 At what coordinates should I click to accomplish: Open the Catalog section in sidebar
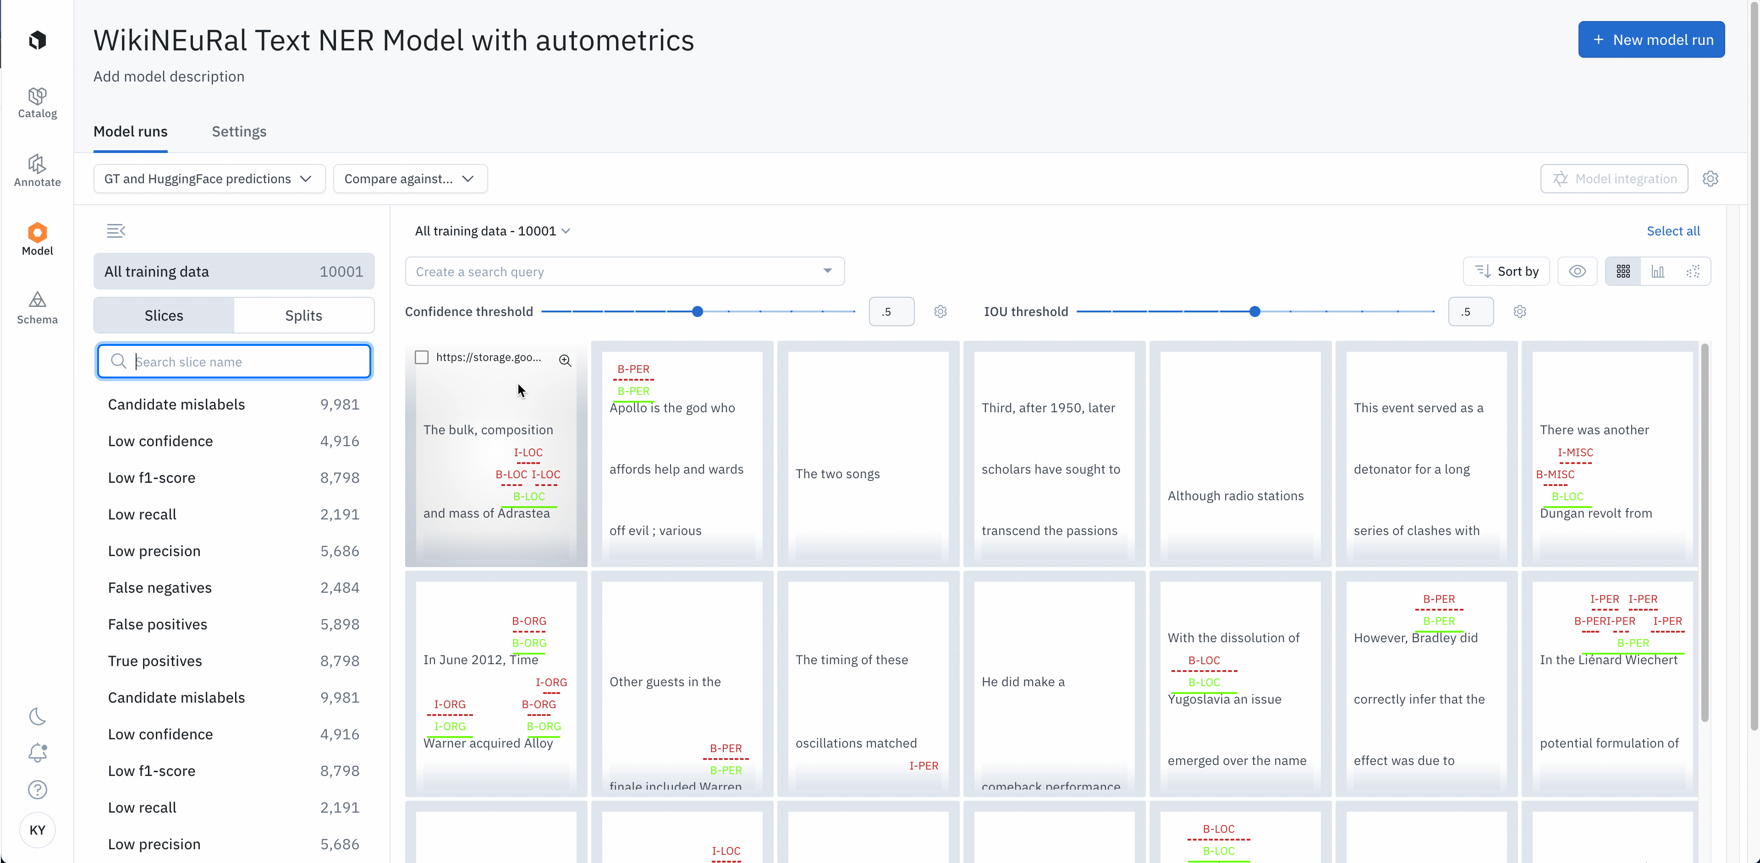pos(37,103)
